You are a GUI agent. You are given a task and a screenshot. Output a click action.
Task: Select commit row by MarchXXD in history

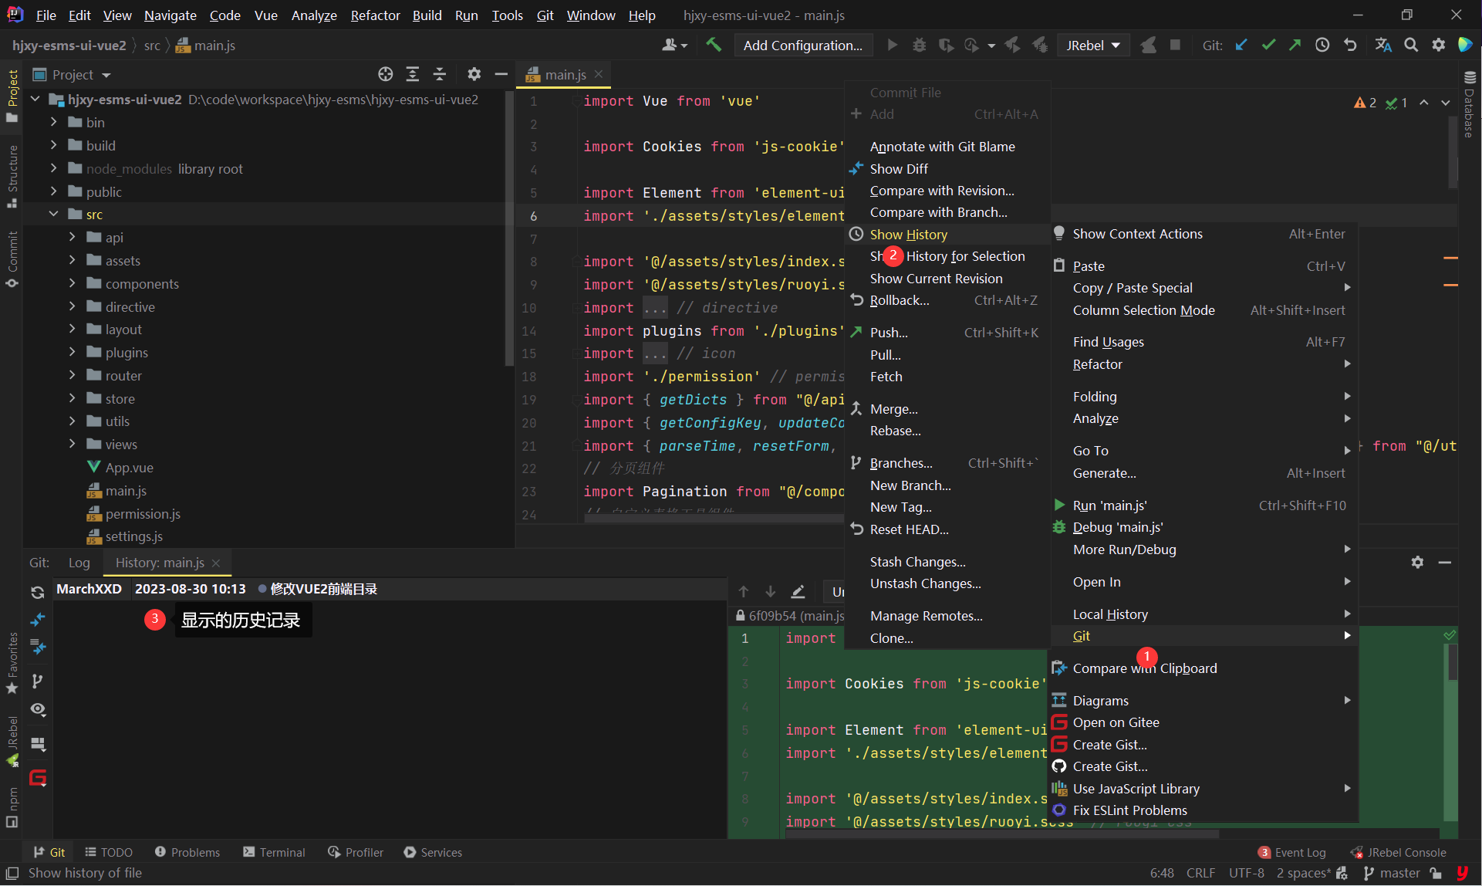(x=390, y=589)
